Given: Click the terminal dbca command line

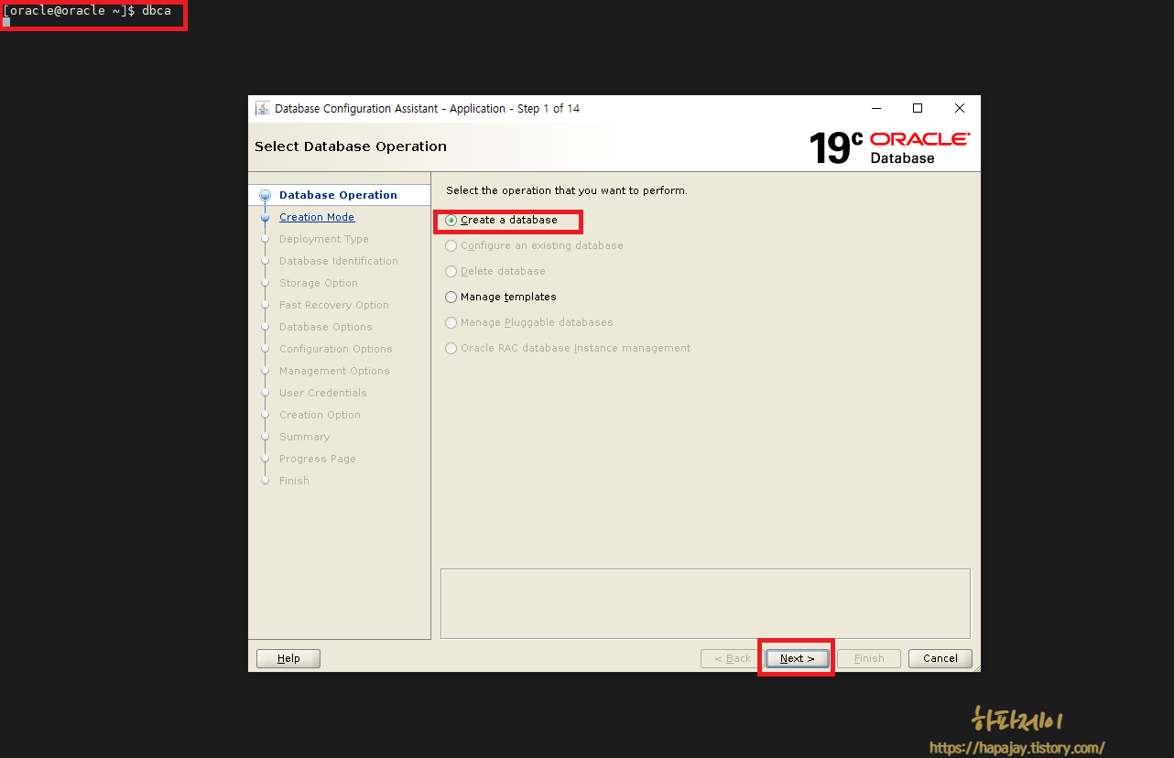Looking at the screenshot, I should click(88, 11).
